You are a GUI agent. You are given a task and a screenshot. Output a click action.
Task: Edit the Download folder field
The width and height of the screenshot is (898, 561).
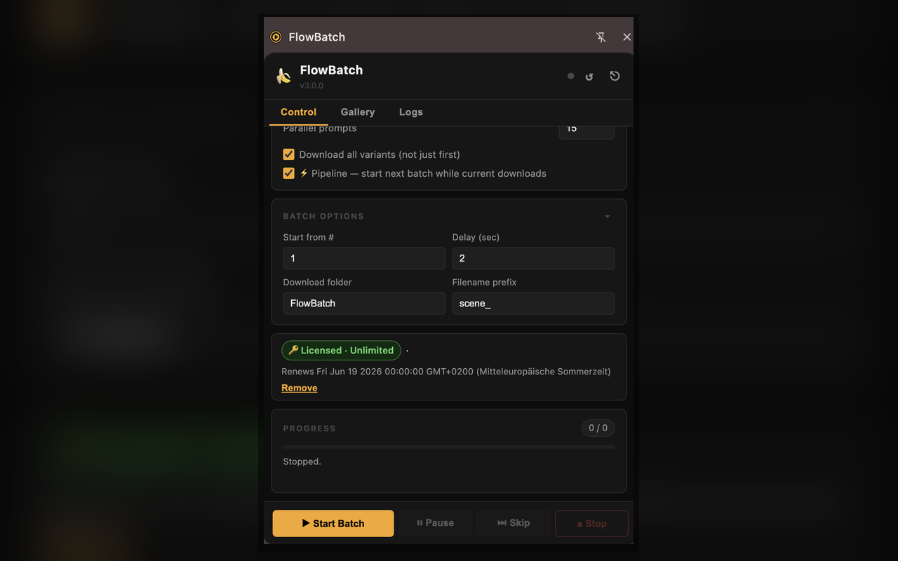pyautogui.click(x=364, y=303)
